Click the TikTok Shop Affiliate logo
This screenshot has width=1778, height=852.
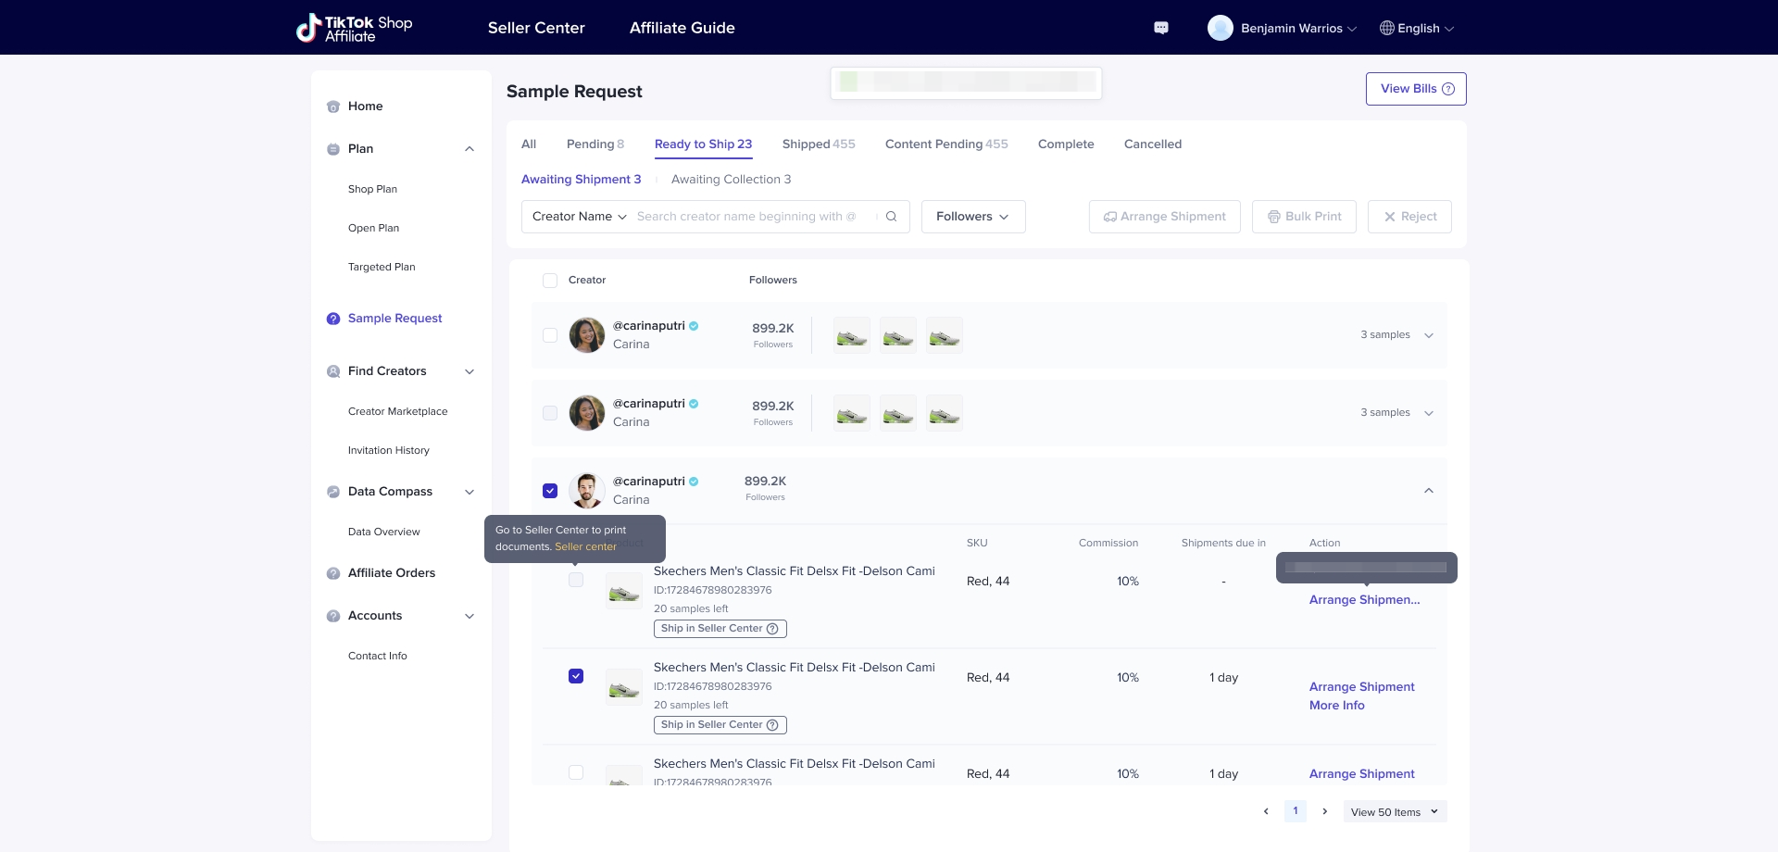[x=354, y=28]
